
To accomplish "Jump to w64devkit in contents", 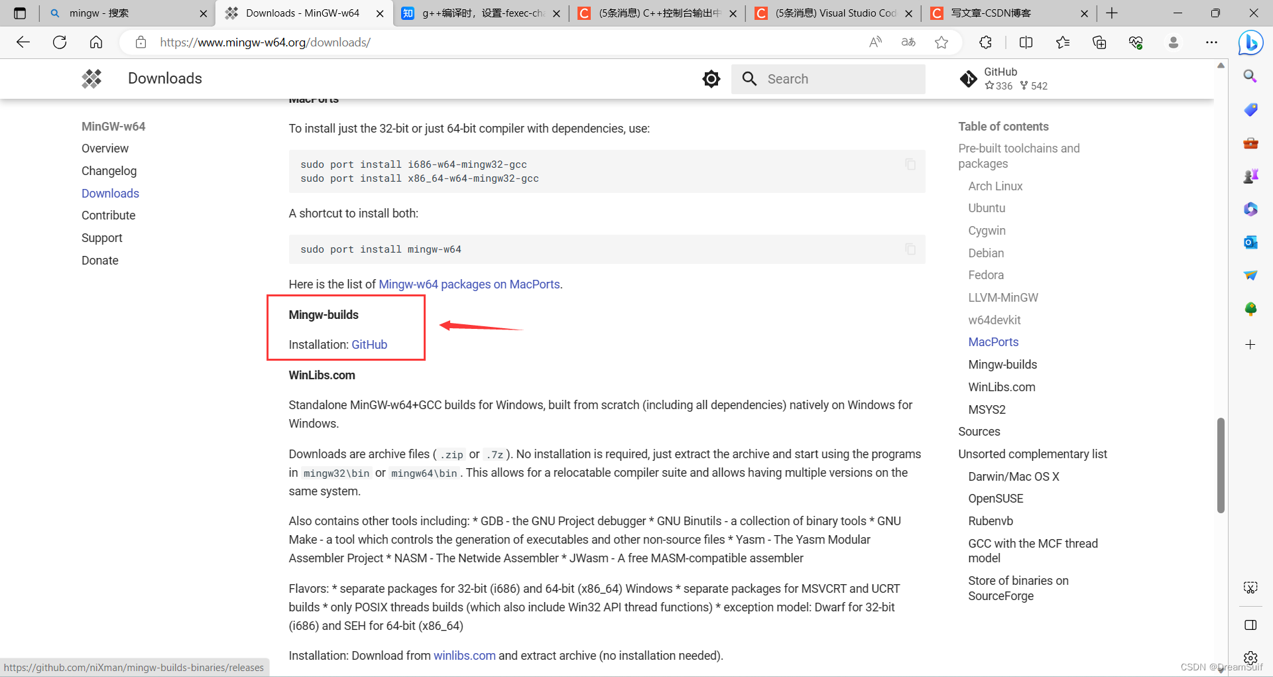I will pos(994,320).
